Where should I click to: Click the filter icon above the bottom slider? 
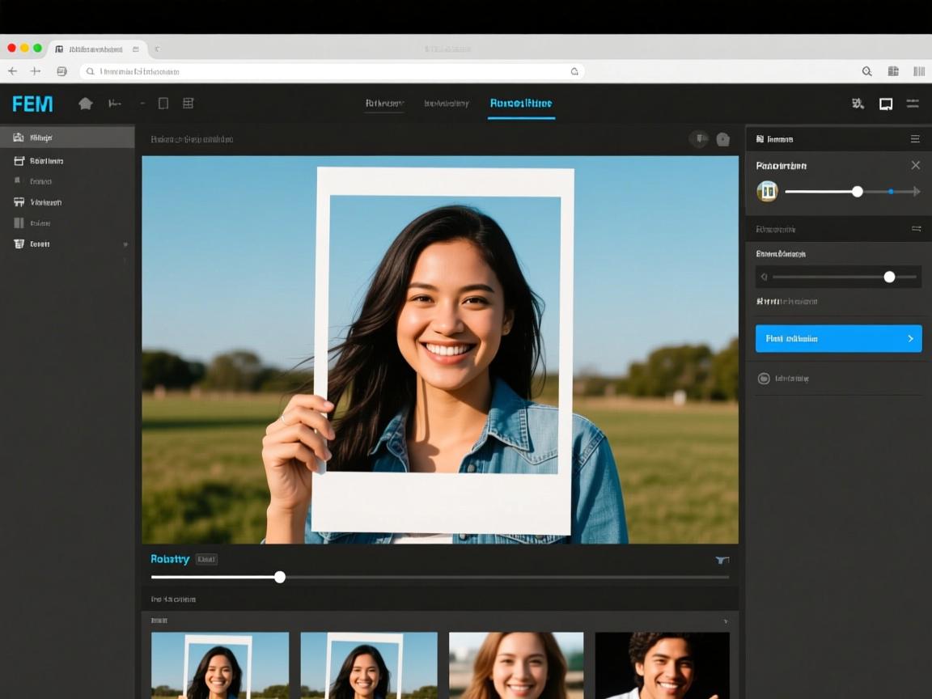coord(722,560)
